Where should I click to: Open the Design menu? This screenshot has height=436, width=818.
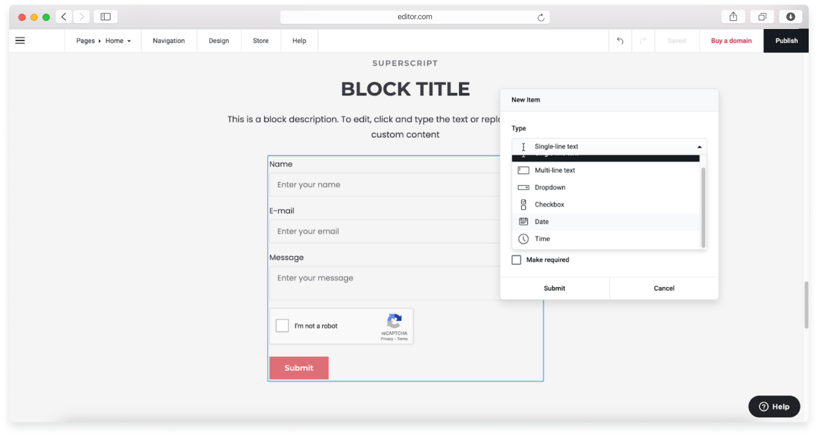click(219, 41)
